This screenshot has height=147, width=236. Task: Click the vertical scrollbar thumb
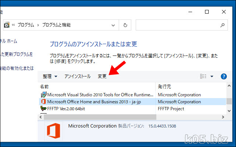click(229, 101)
